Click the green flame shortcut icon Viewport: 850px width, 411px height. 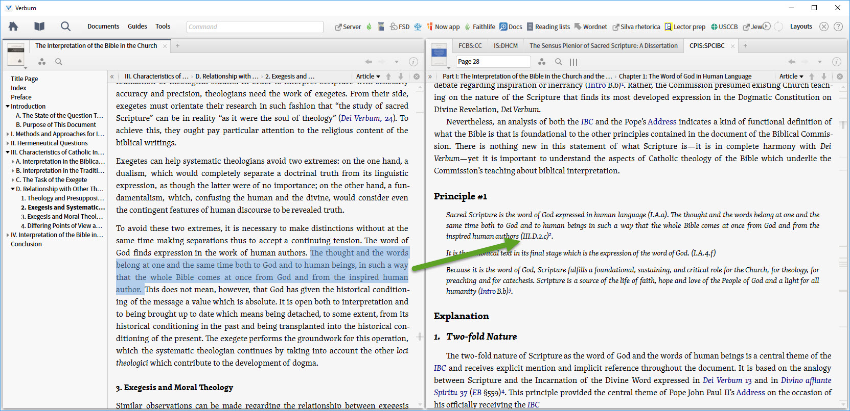[369, 27]
